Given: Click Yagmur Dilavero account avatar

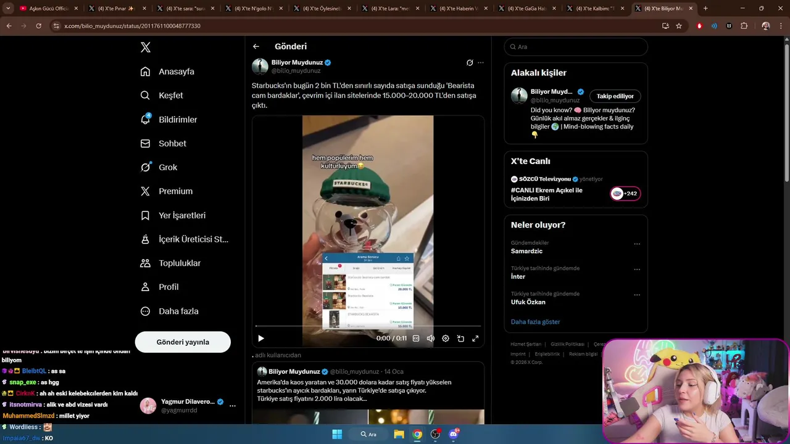Looking at the screenshot, I should click(x=148, y=406).
